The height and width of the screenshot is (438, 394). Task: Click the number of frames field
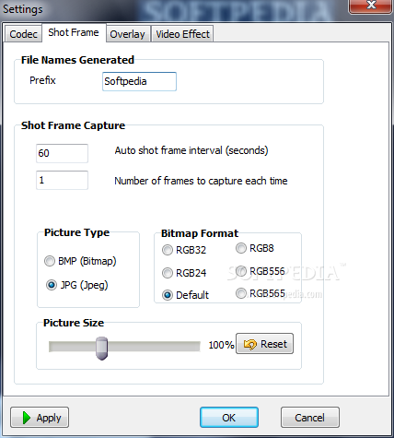pyautogui.click(x=62, y=180)
